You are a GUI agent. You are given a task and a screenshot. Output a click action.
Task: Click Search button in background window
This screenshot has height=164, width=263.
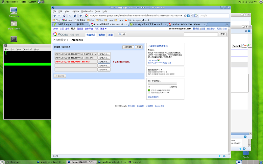point(236,46)
